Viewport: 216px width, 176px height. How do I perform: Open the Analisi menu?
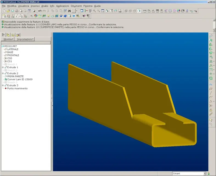(x=45, y=6)
